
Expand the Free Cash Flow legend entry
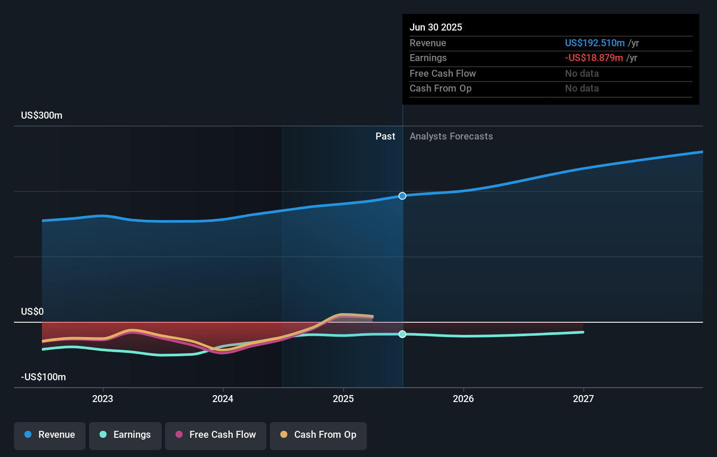pos(215,435)
